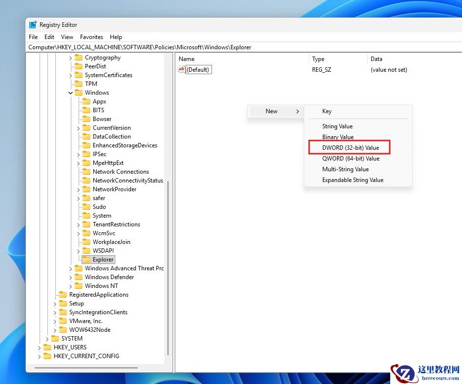Open the View menu
The height and width of the screenshot is (384, 462).
pos(67,37)
